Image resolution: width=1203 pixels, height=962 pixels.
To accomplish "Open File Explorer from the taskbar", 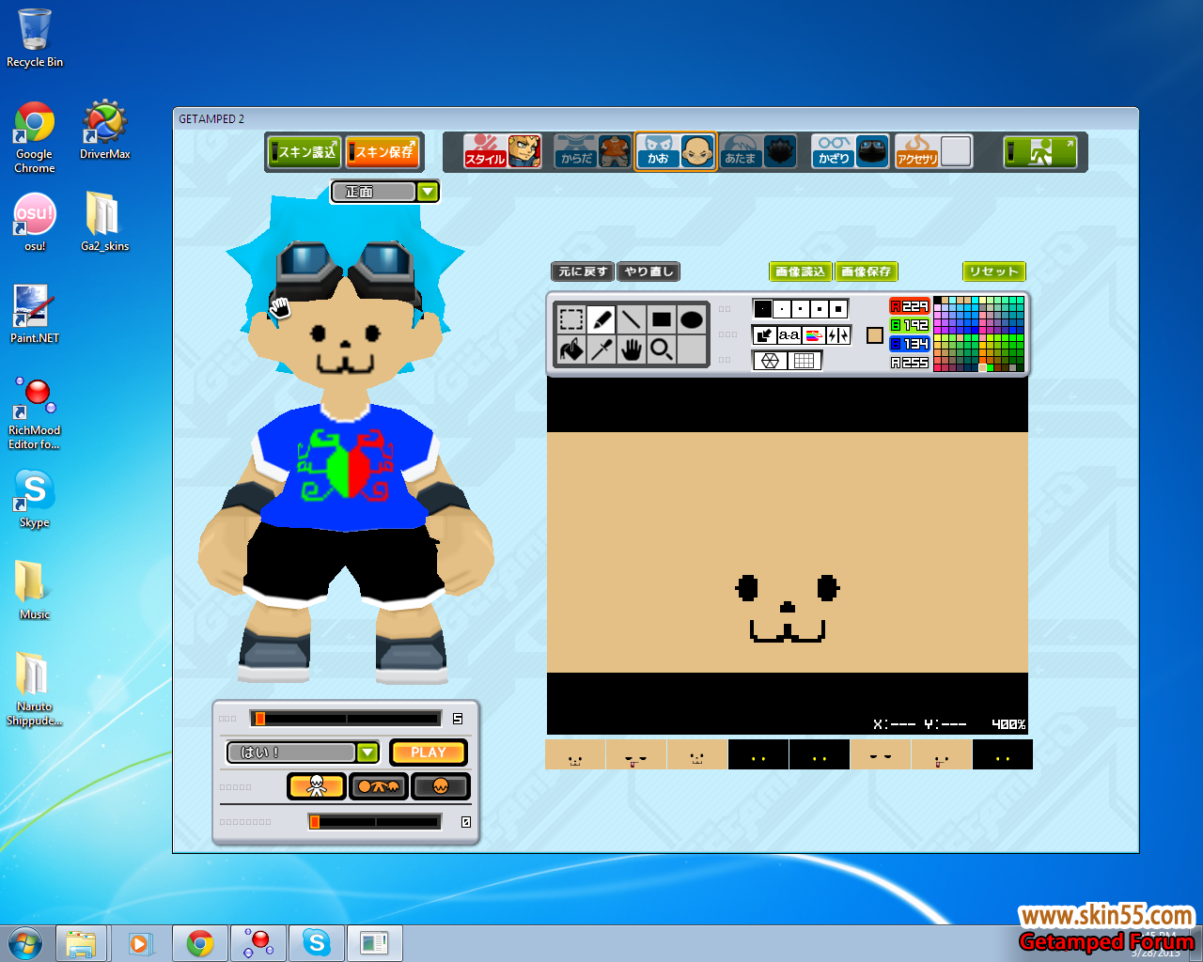I will (x=81, y=943).
